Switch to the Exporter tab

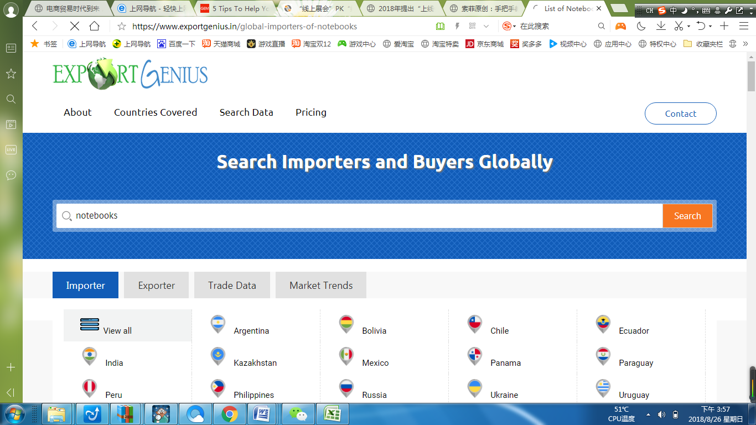(x=157, y=286)
